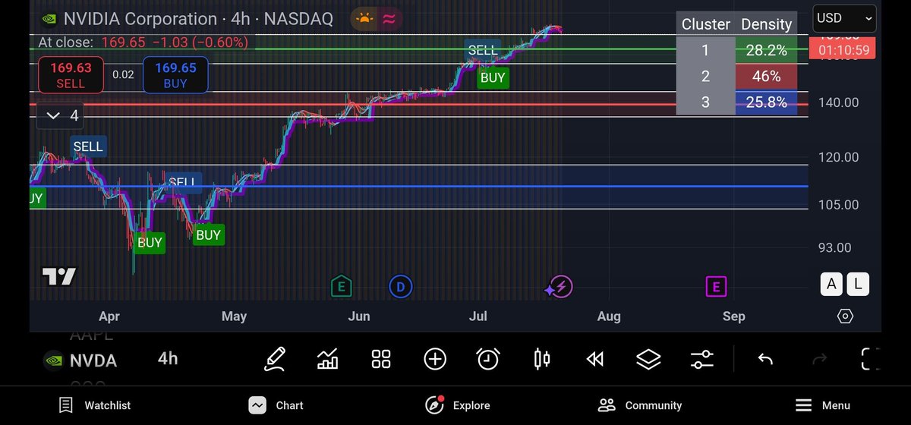Create an alert with the clock icon
Screen dimensions: 911x425
tap(488, 359)
